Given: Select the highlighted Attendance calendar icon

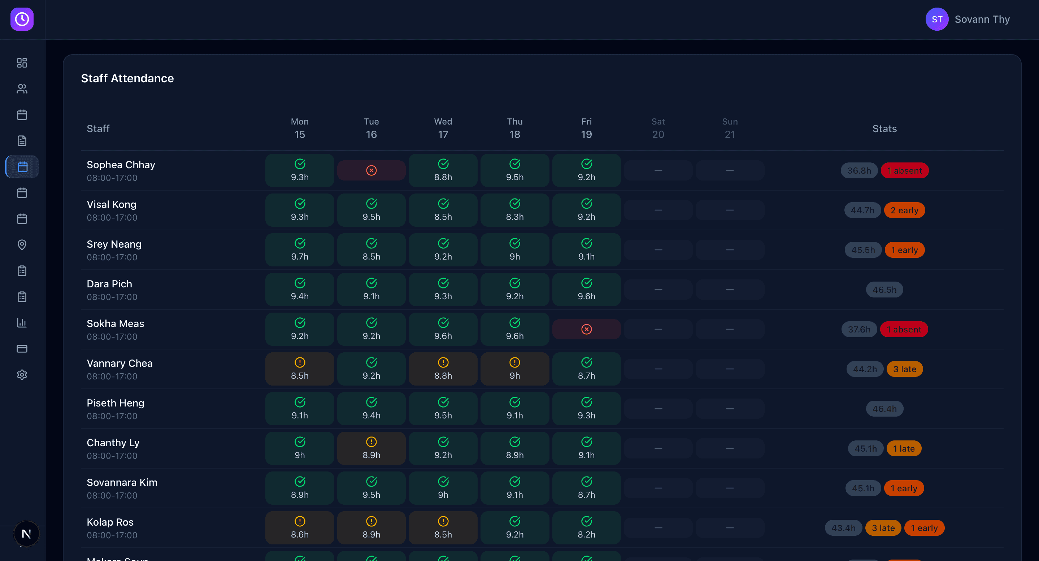Looking at the screenshot, I should click(x=22, y=166).
